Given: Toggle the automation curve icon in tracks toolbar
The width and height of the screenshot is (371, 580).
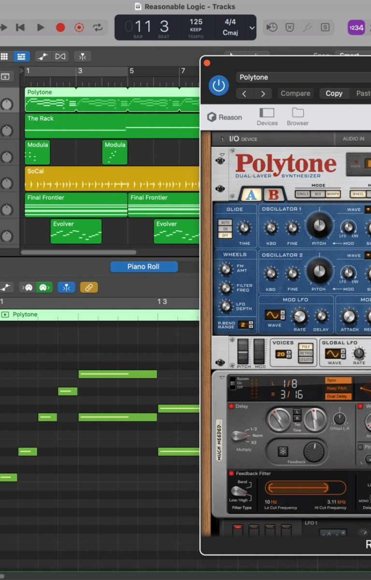Looking at the screenshot, I should point(43,57).
